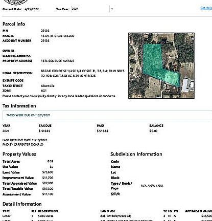
Task: Click the Parcel Info heading
Action: pyautogui.click(x=14, y=24)
